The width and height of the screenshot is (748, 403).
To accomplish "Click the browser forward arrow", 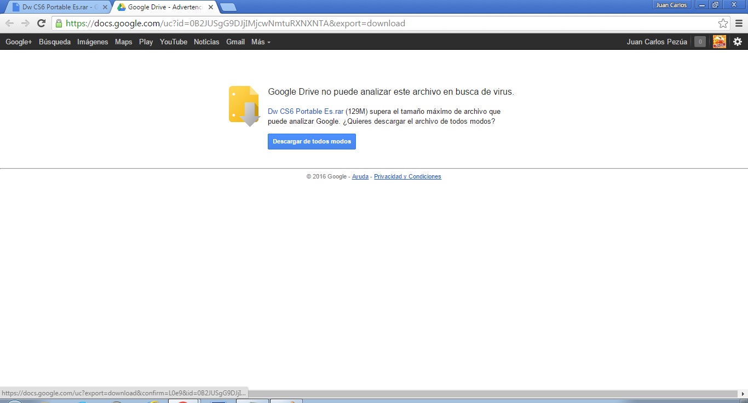I will click(25, 23).
